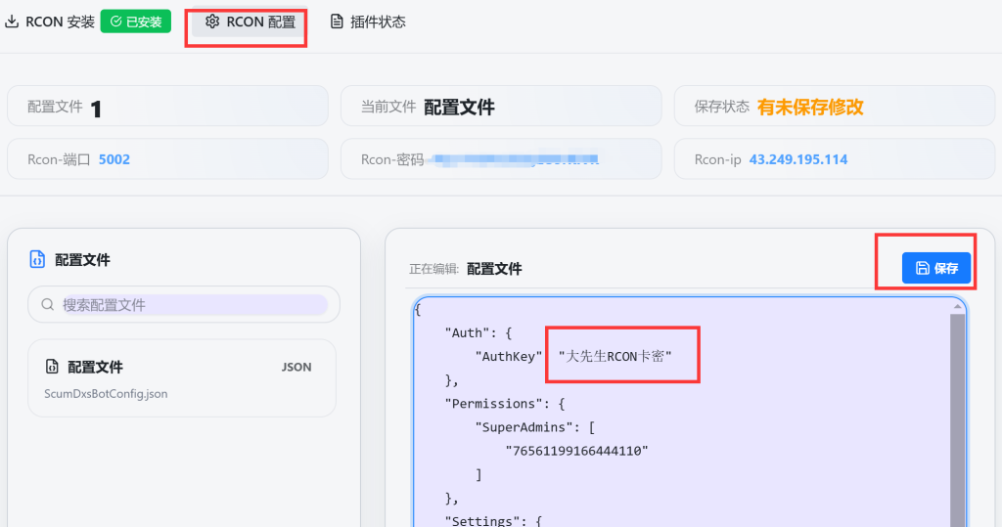Click the floppy disk icon in 保存
This screenshot has height=527, width=1002.
(922, 268)
